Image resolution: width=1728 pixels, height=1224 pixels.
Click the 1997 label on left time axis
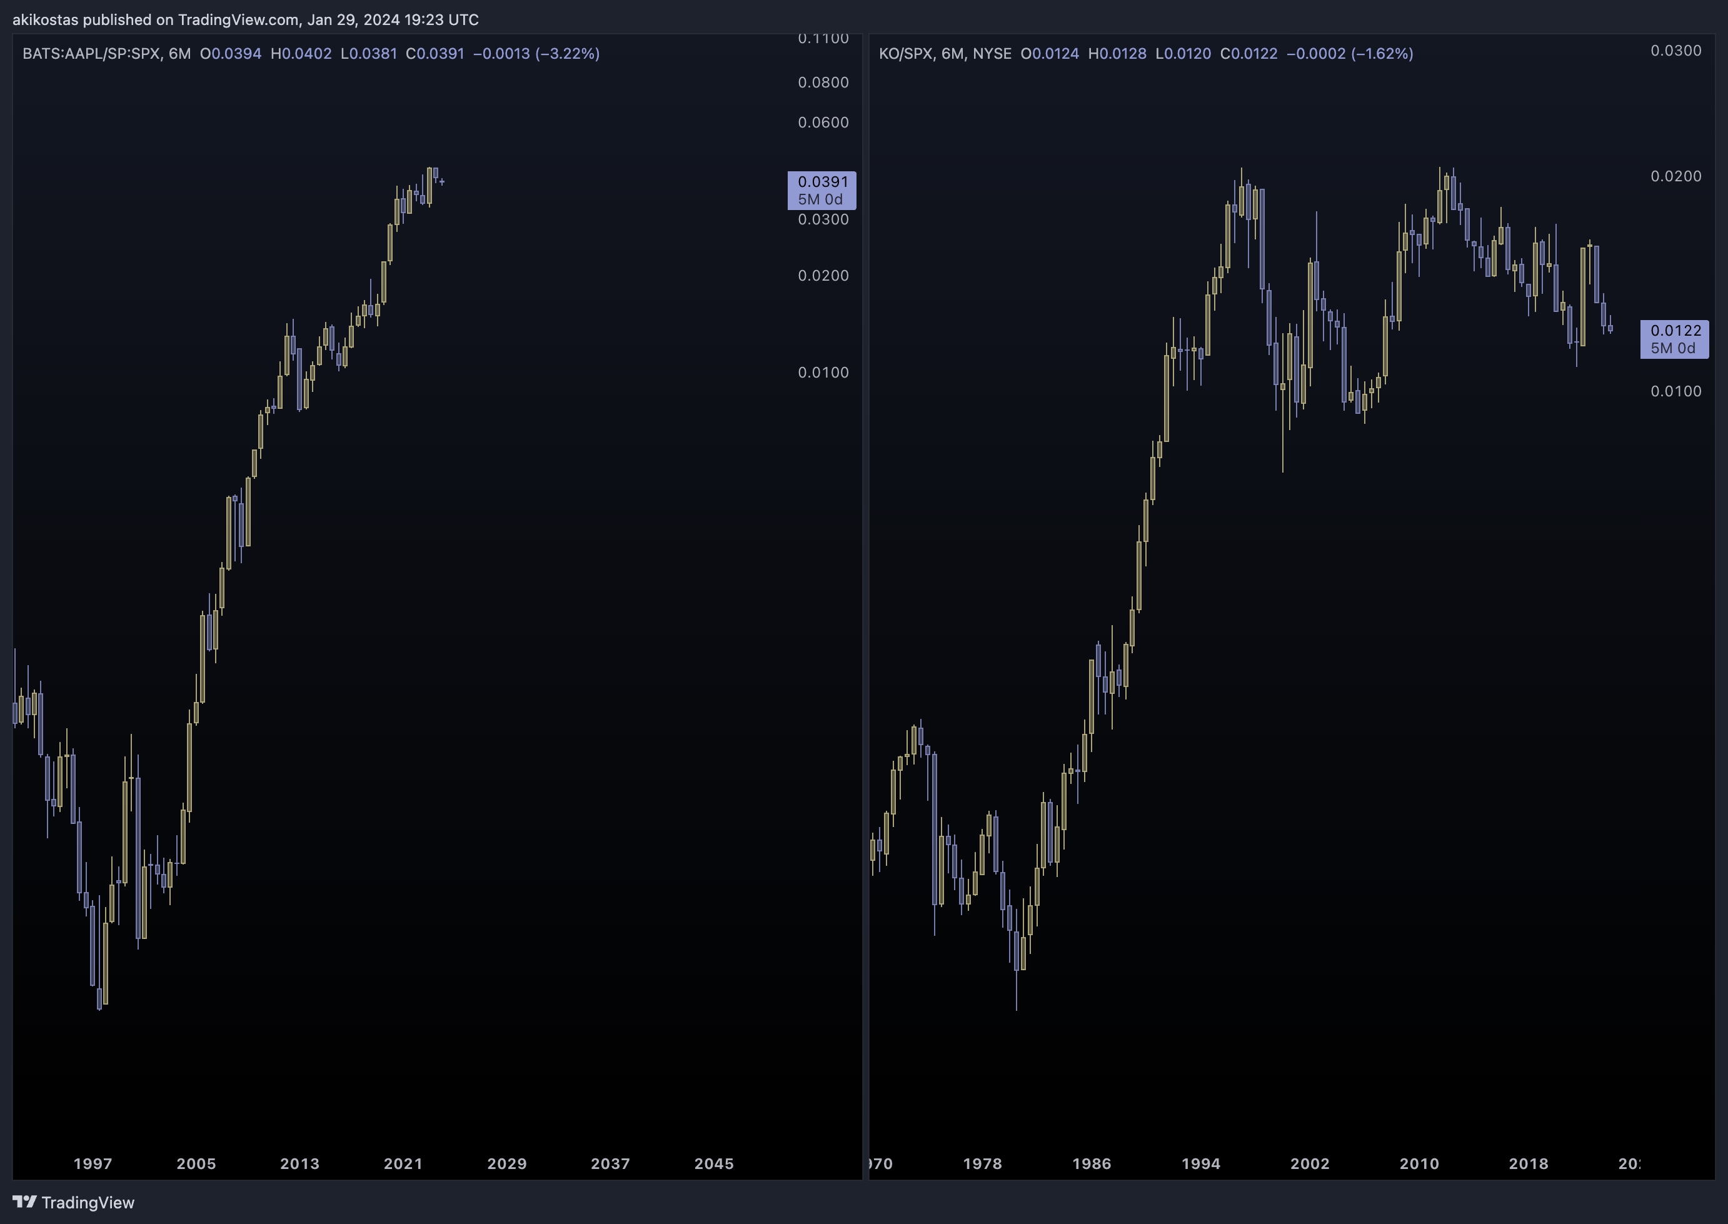point(93,1163)
